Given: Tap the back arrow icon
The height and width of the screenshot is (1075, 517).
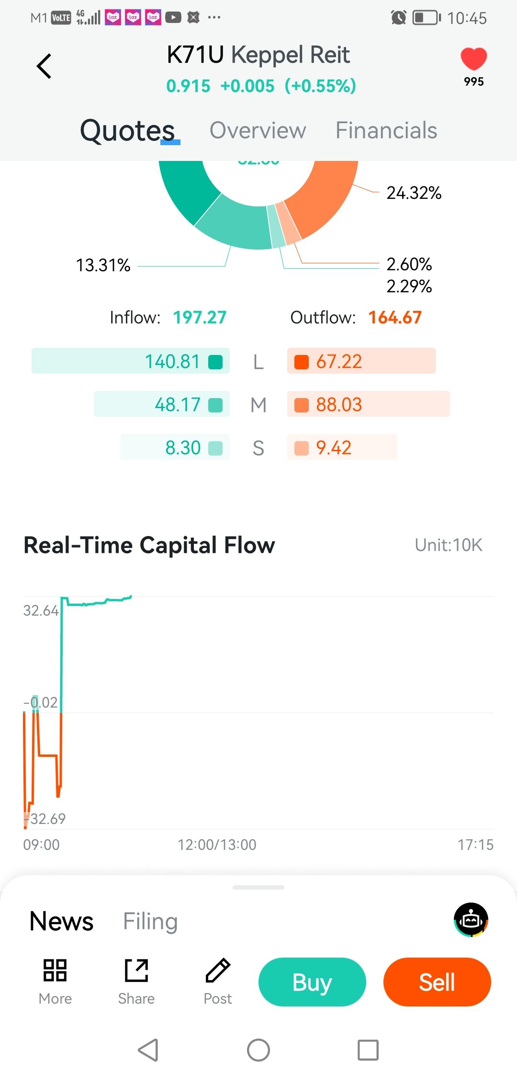Looking at the screenshot, I should (x=44, y=66).
